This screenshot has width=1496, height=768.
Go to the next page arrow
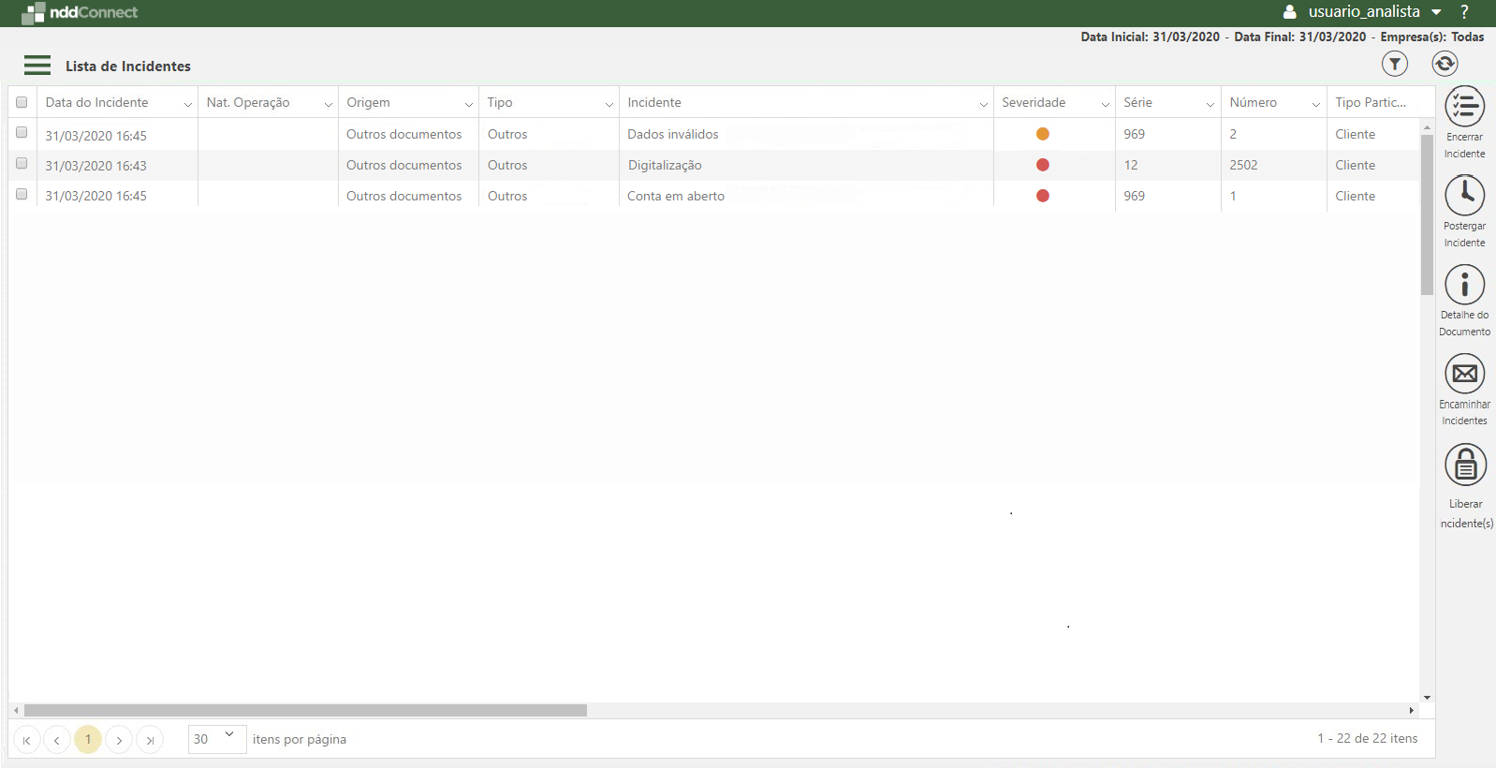[119, 740]
